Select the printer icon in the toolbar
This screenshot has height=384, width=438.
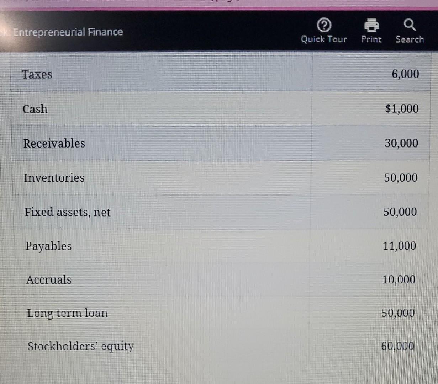(371, 25)
